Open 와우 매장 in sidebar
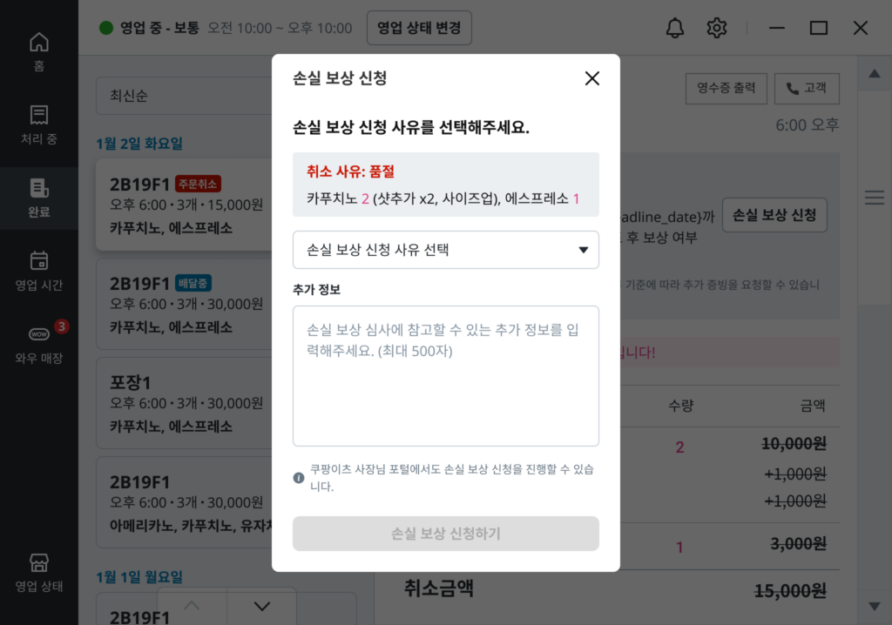 [x=39, y=344]
